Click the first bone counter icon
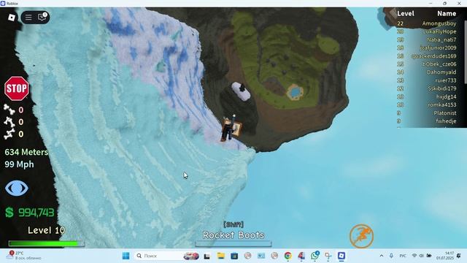 [x=9, y=110]
